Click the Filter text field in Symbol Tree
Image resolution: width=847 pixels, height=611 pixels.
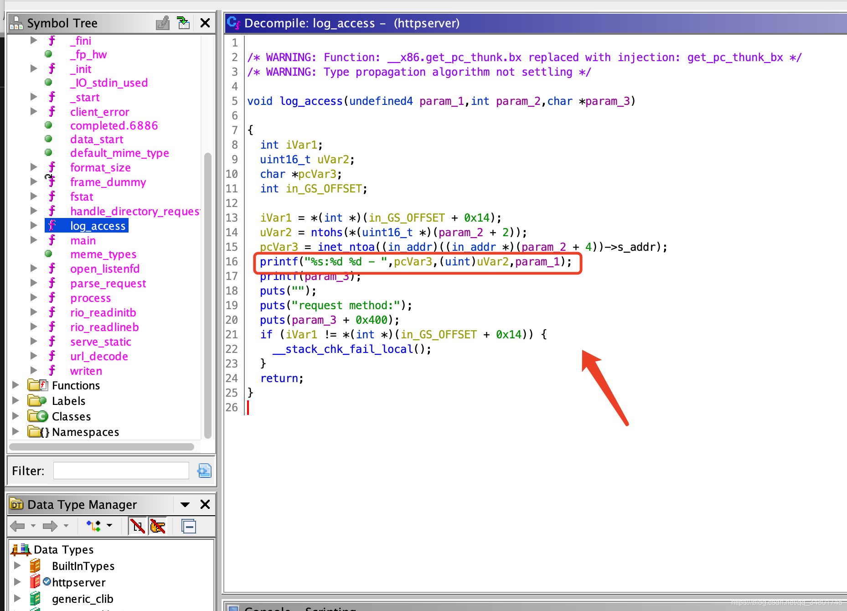(x=121, y=471)
